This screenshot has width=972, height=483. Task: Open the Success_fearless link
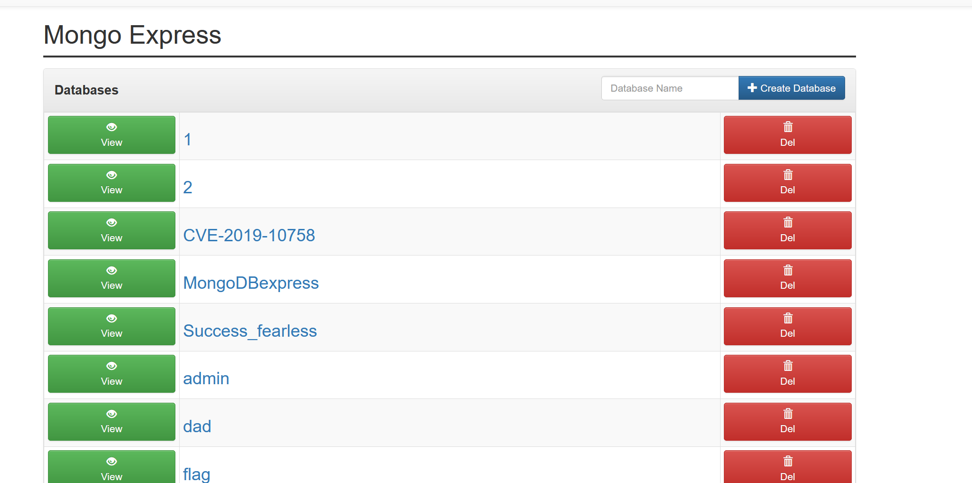click(250, 331)
